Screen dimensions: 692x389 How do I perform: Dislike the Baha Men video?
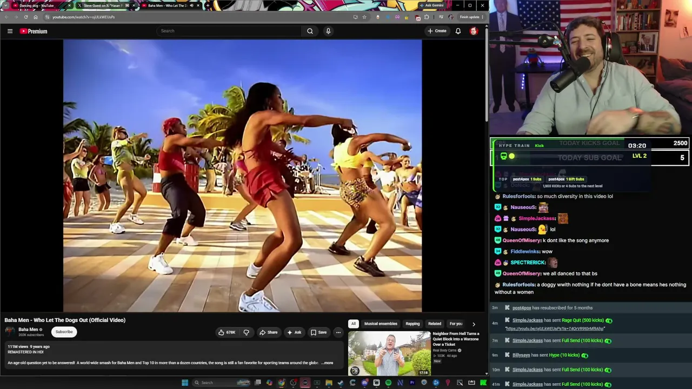click(246, 332)
